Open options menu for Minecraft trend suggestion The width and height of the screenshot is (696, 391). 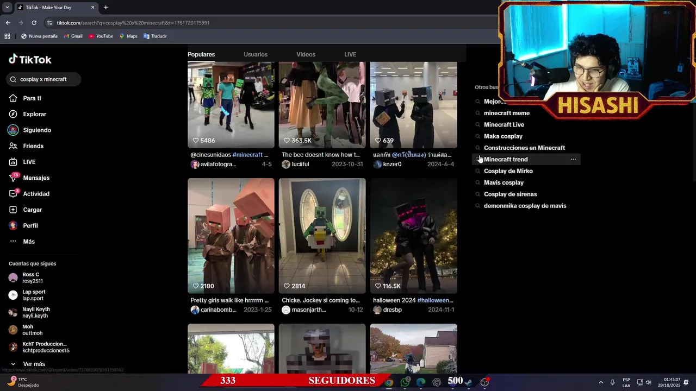[x=573, y=159]
